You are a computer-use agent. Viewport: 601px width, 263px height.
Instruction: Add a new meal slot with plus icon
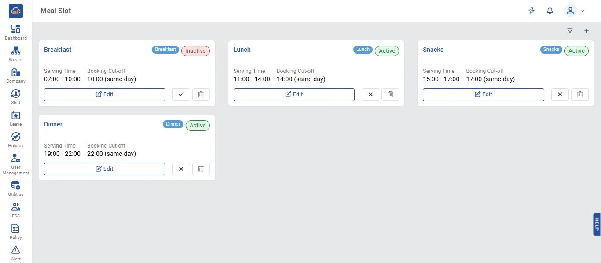[586, 31]
